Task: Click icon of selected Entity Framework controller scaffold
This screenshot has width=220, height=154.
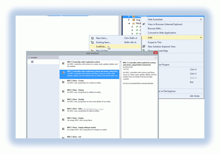Action: (x=63, y=73)
